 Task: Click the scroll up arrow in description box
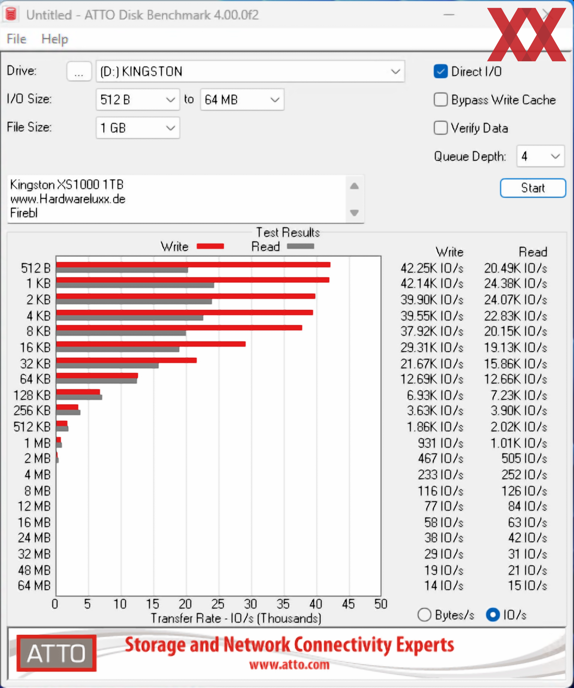click(x=354, y=186)
